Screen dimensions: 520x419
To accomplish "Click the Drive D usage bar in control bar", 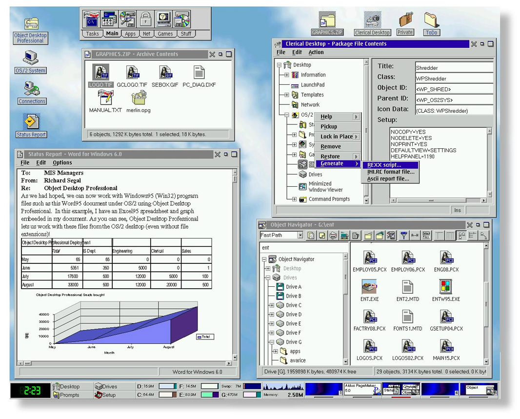I will pos(168,386).
